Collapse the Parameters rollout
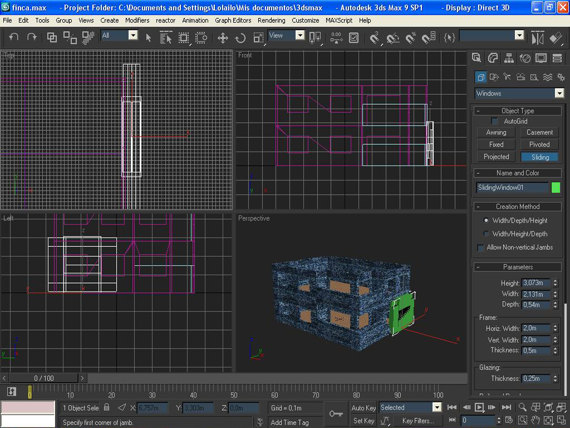The height and width of the screenshot is (428, 570). pyautogui.click(x=518, y=267)
